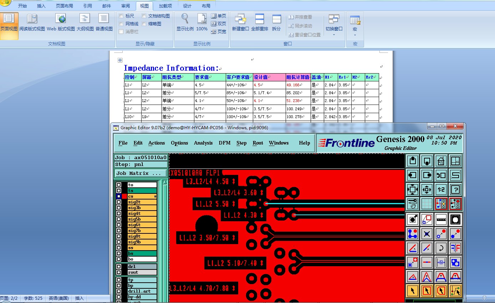Select the sig9b layer row name
This screenshot has width=495, height=303.
[x=142, y=242]
